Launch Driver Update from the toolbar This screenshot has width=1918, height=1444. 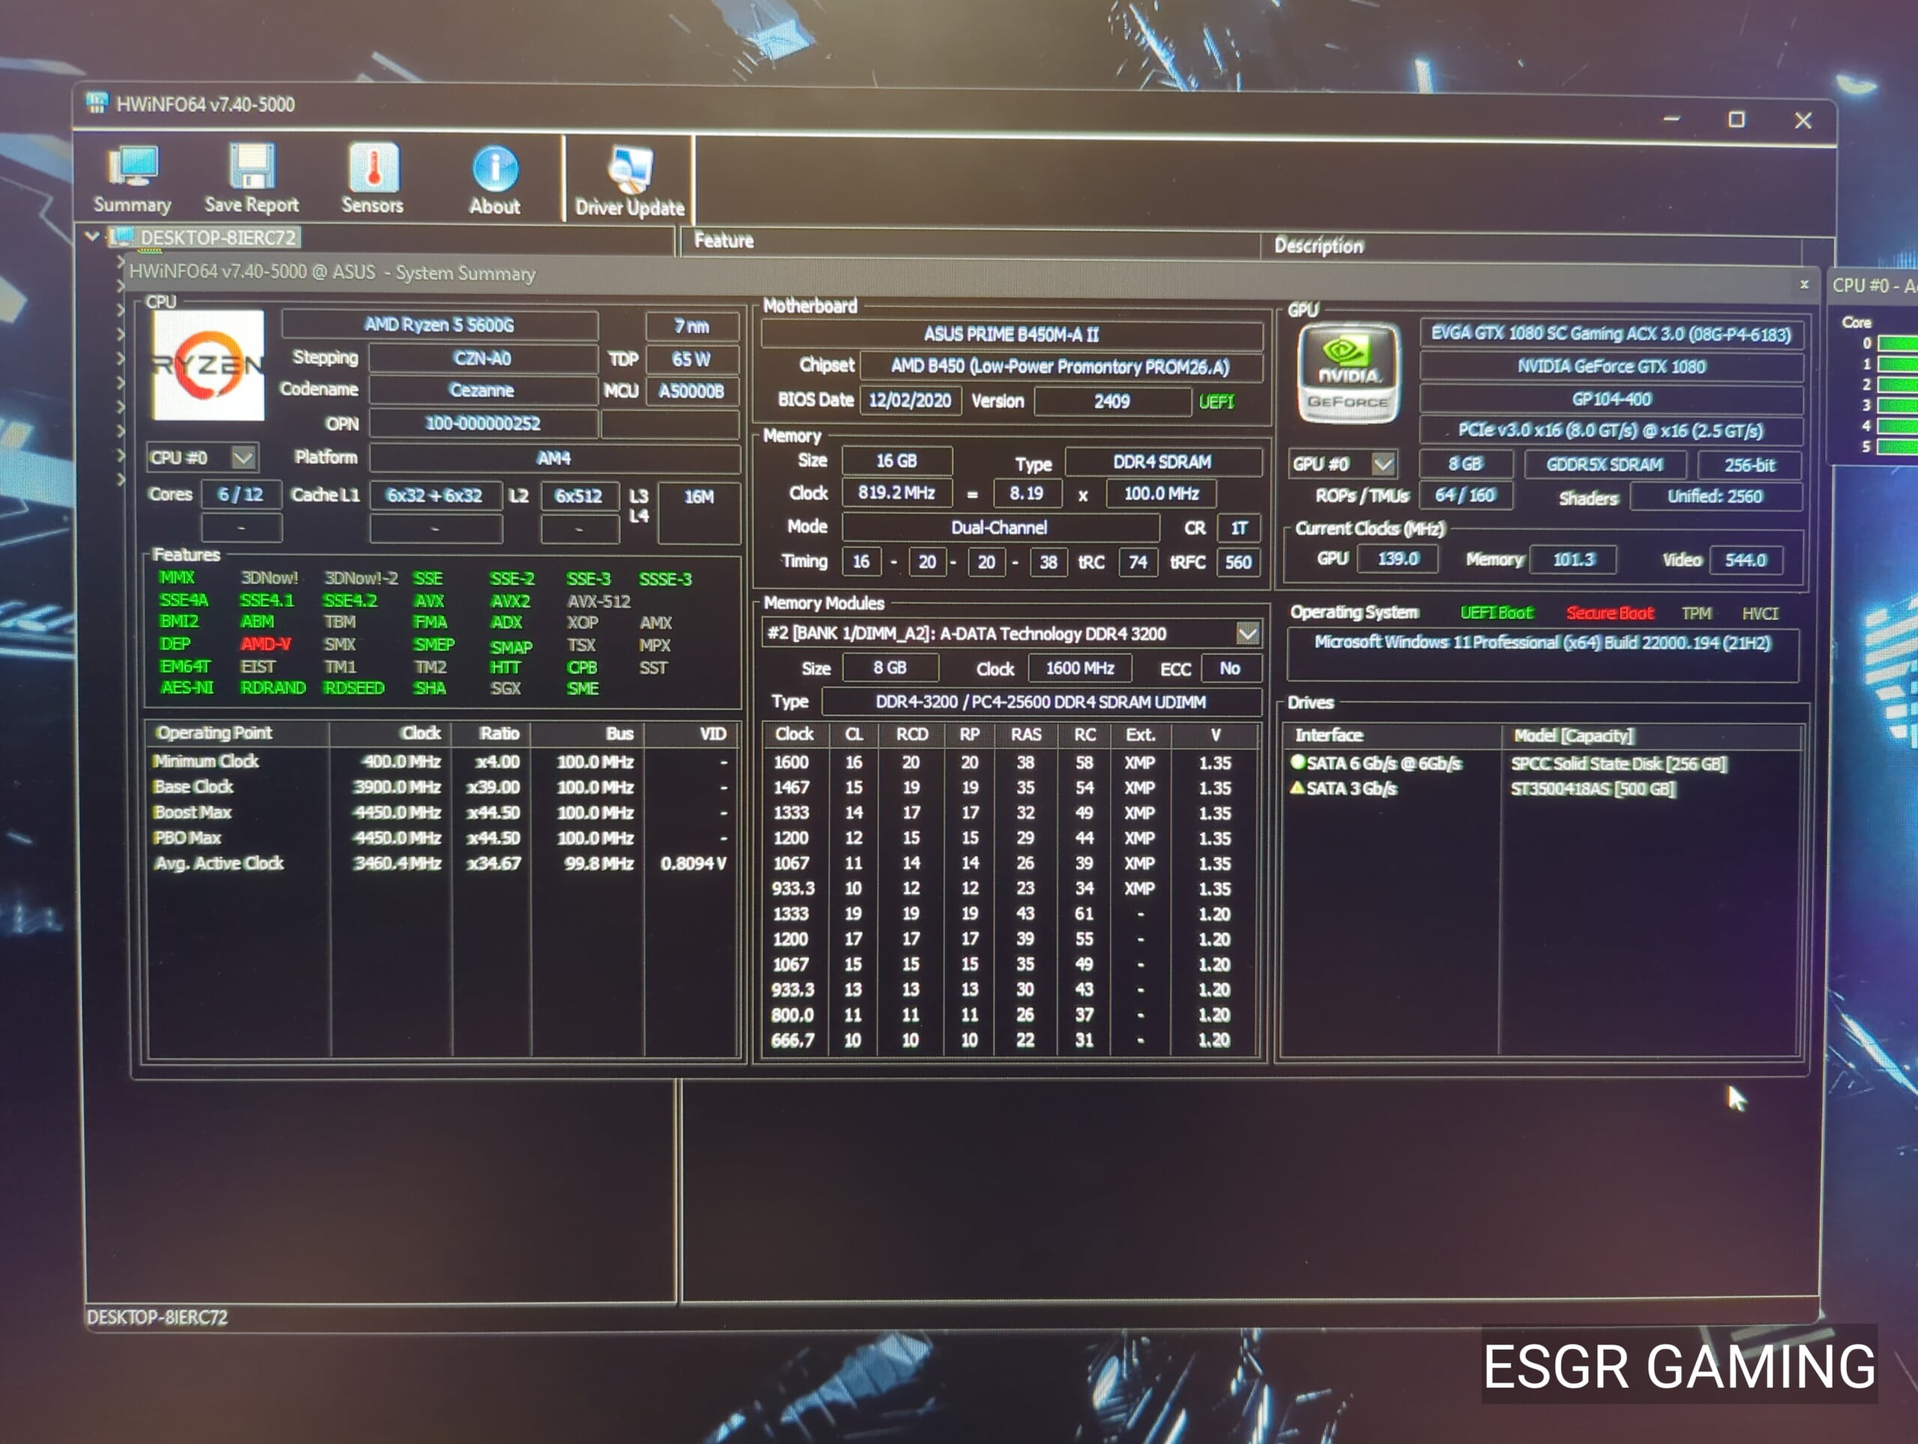click(x=629, y=182)
